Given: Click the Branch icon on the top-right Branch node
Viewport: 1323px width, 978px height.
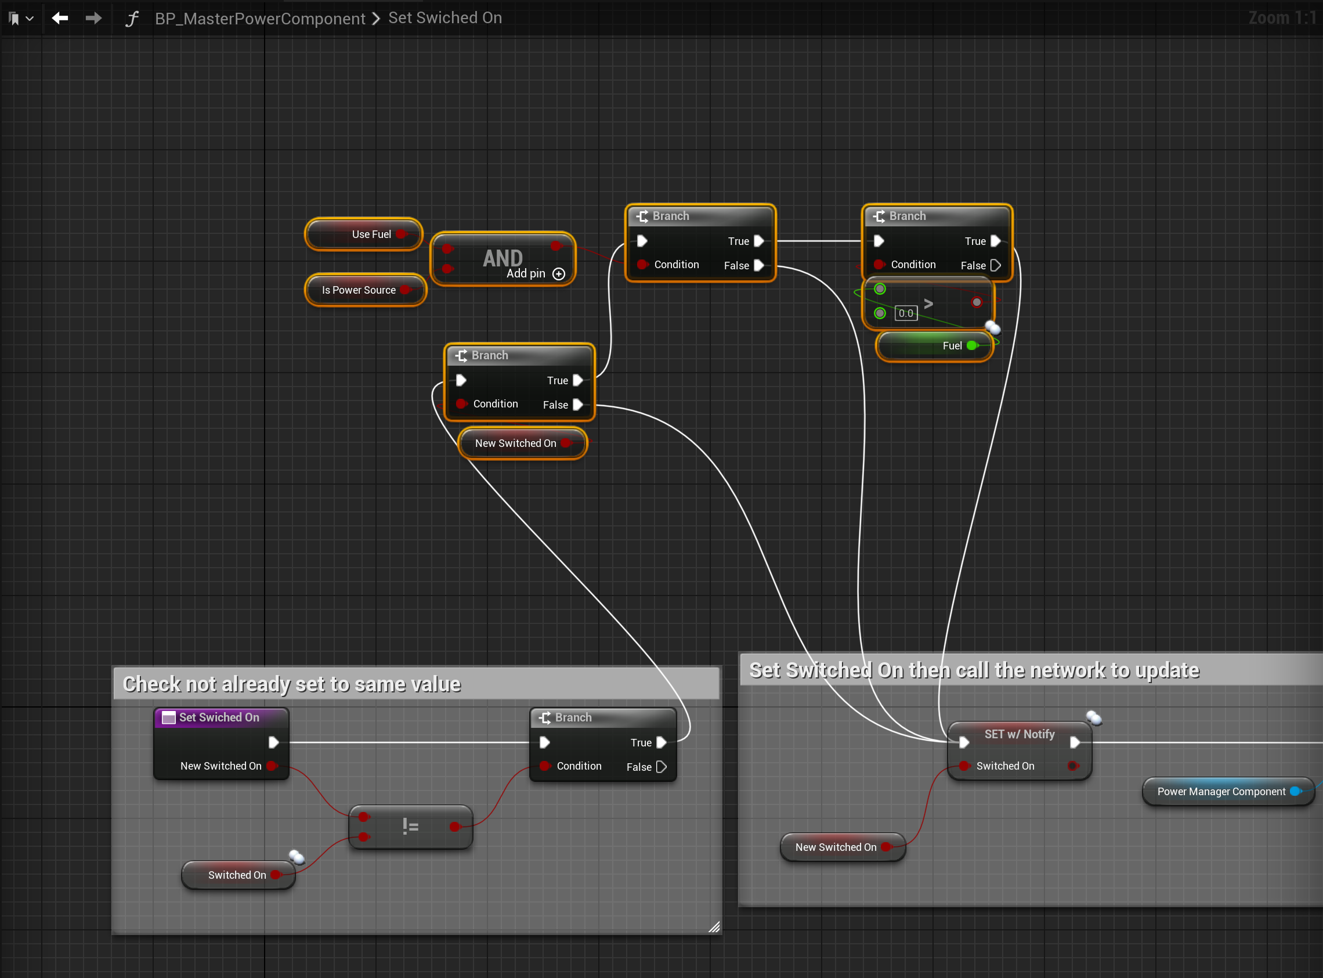Looking at the screenshot, I should coord(880,215).
